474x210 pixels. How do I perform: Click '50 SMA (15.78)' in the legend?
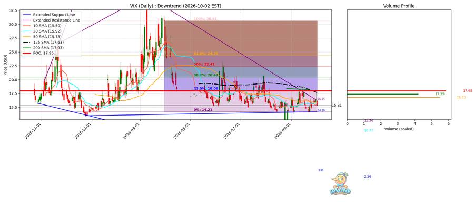click(x=47, y=37)
